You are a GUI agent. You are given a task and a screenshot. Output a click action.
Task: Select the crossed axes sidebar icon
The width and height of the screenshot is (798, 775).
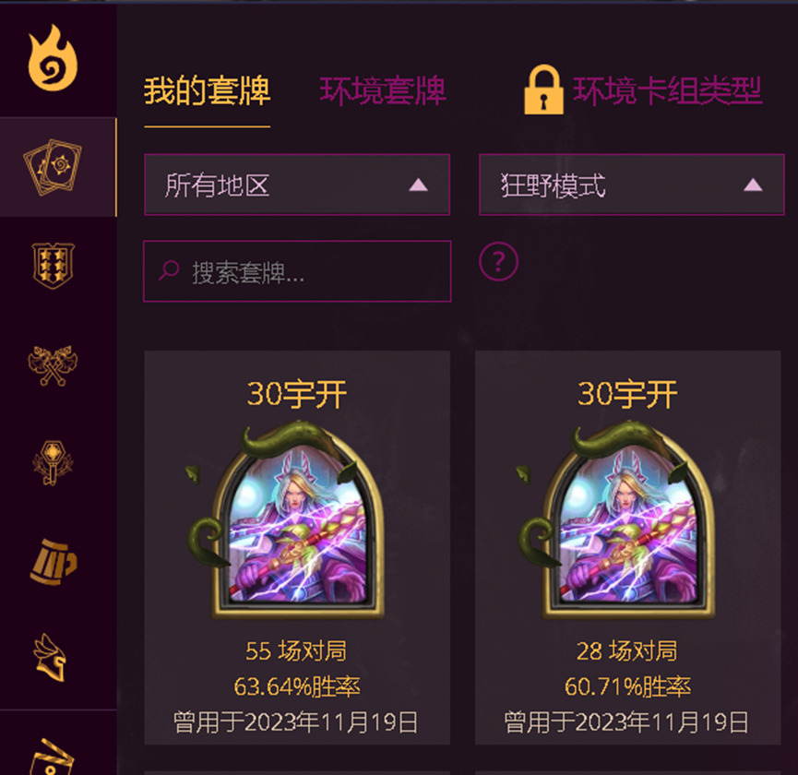pyautogui.click(x=53, y=364)
